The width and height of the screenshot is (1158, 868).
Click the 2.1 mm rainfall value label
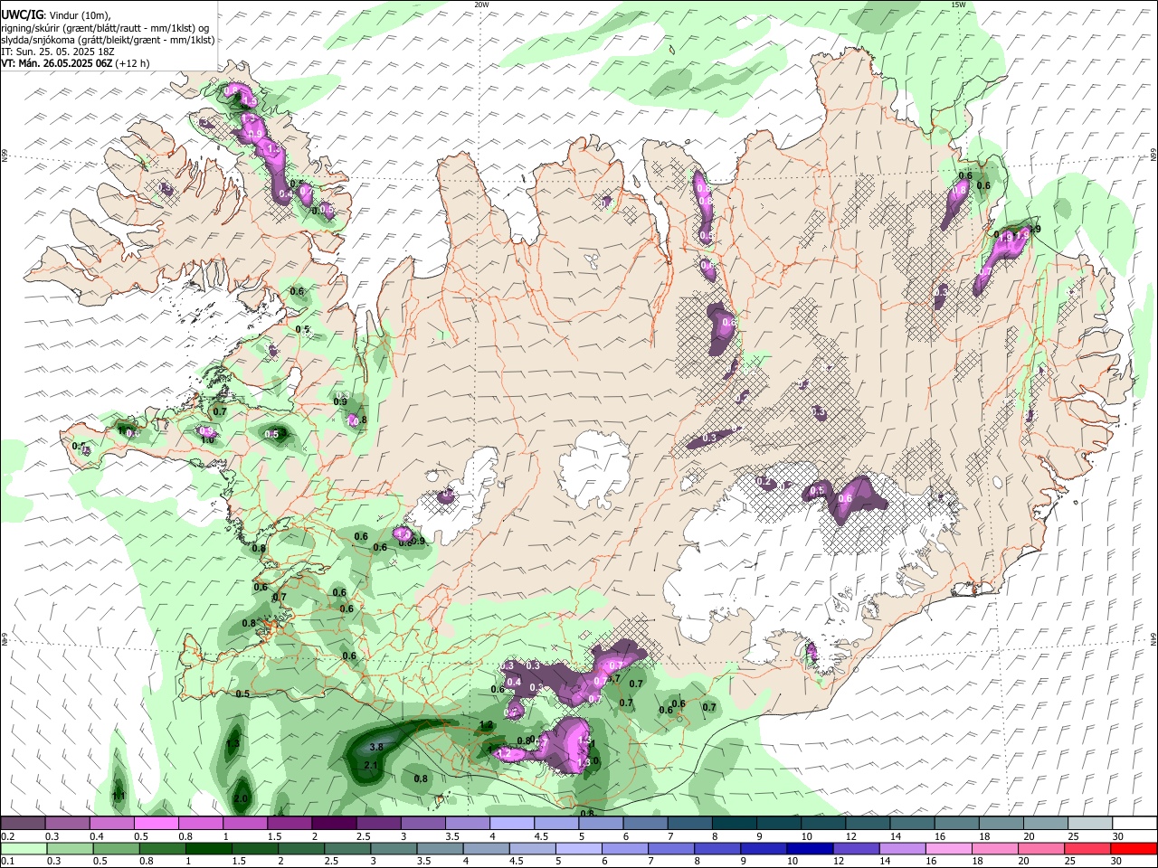pyautogui.click(x=370, y=766)
